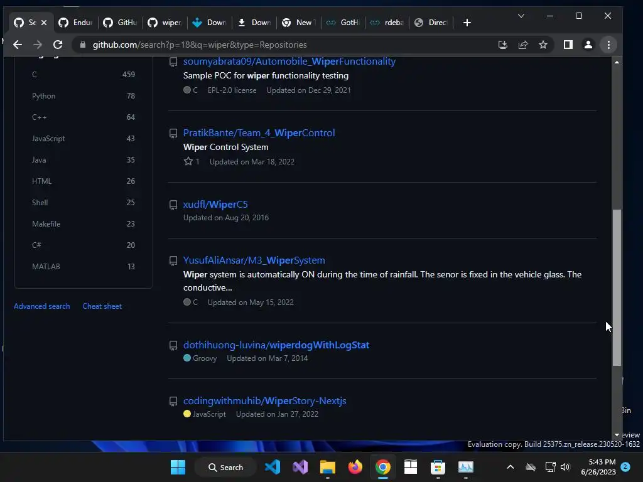This screenshot has height=482, width=643.
Task: Open the Advanced search link
Action: [x=42, y=306]
